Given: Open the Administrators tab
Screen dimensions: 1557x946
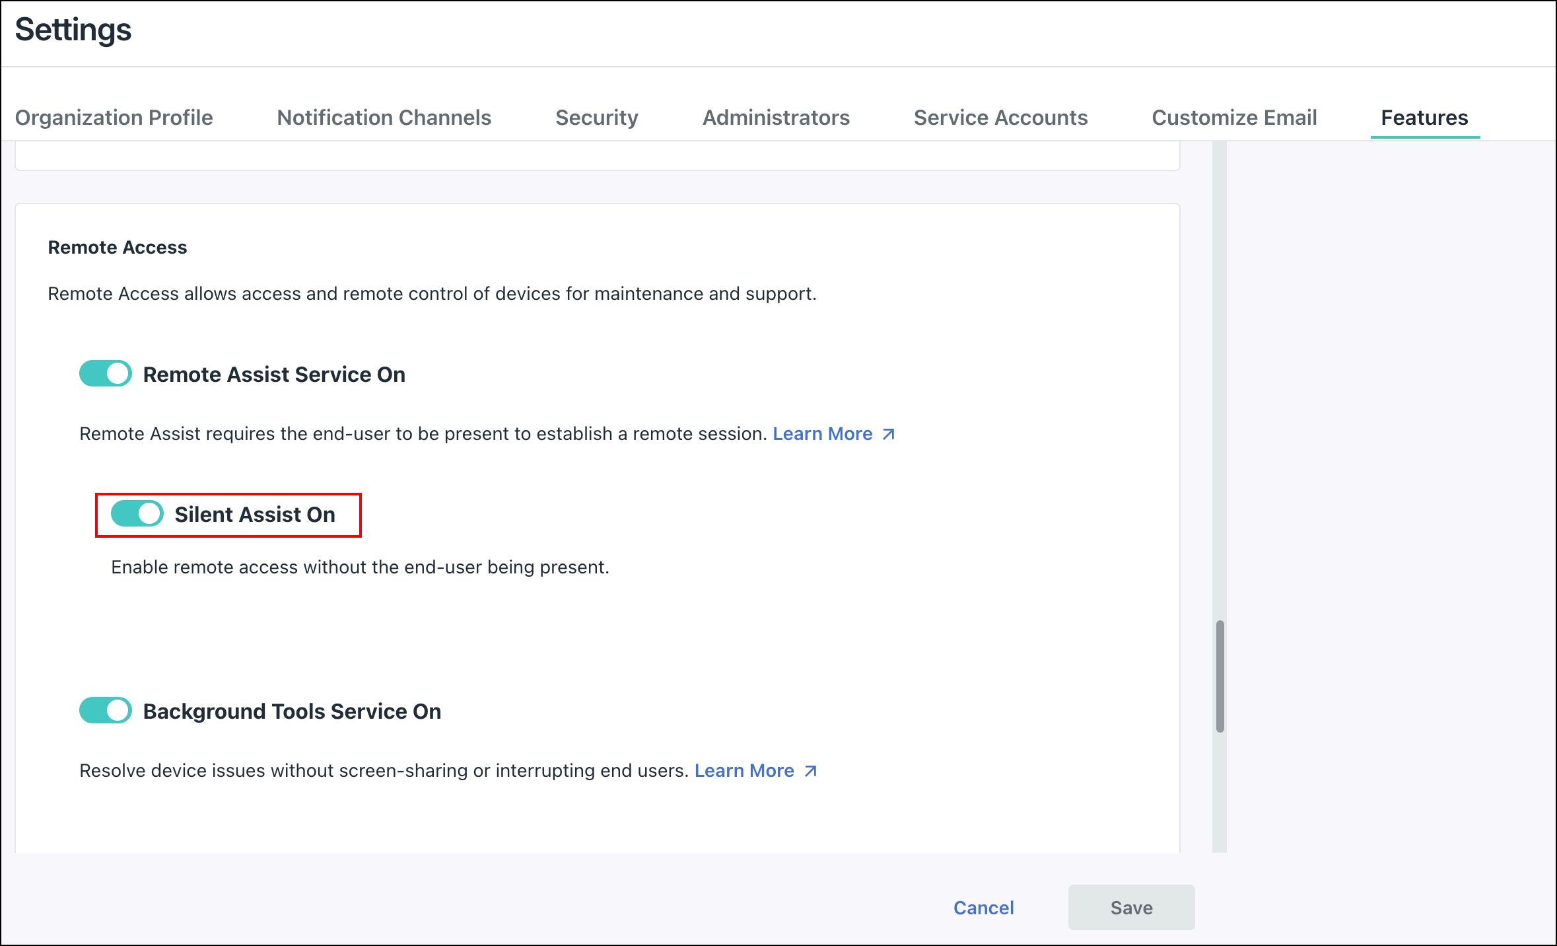Looking at the screenshot, I should tap(777, 118).
